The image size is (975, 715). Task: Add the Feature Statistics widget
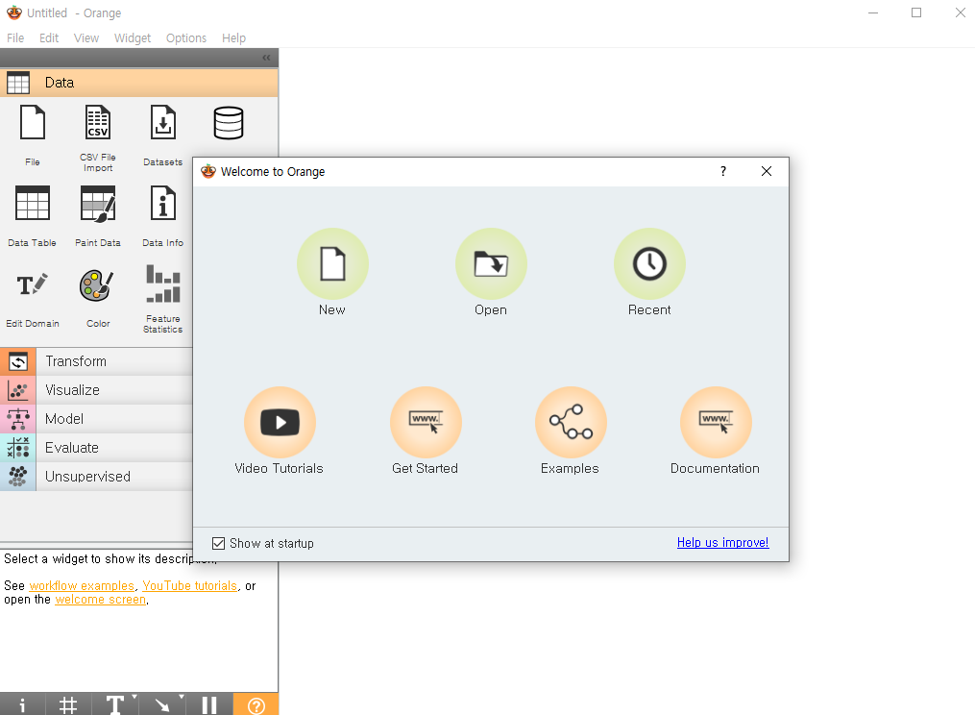tap(163, 284)
